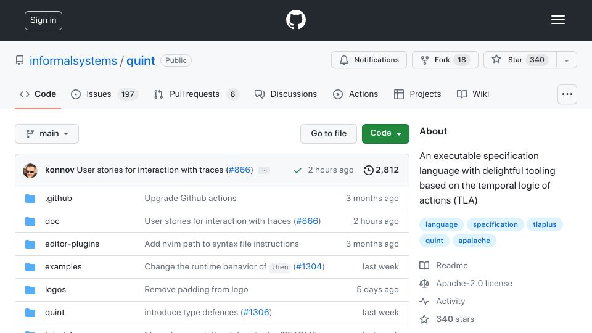The width and height of the screenshot is (592, 333).
Task: Open the 'Upgrade Github actions' commit
Action: [191, 198]
